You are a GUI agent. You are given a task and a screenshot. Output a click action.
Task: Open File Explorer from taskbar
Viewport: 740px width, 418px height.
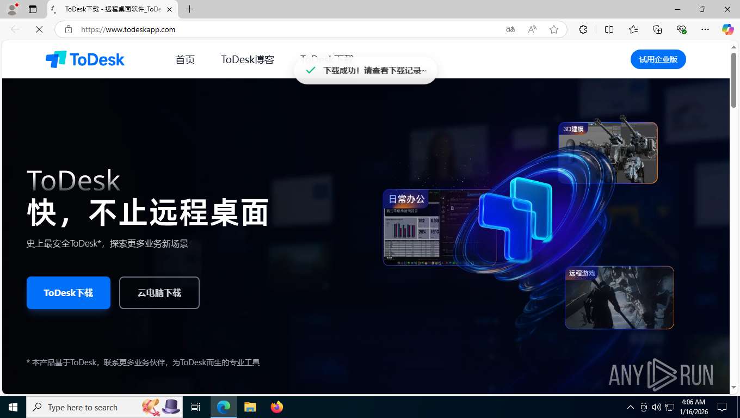(250, 407)
